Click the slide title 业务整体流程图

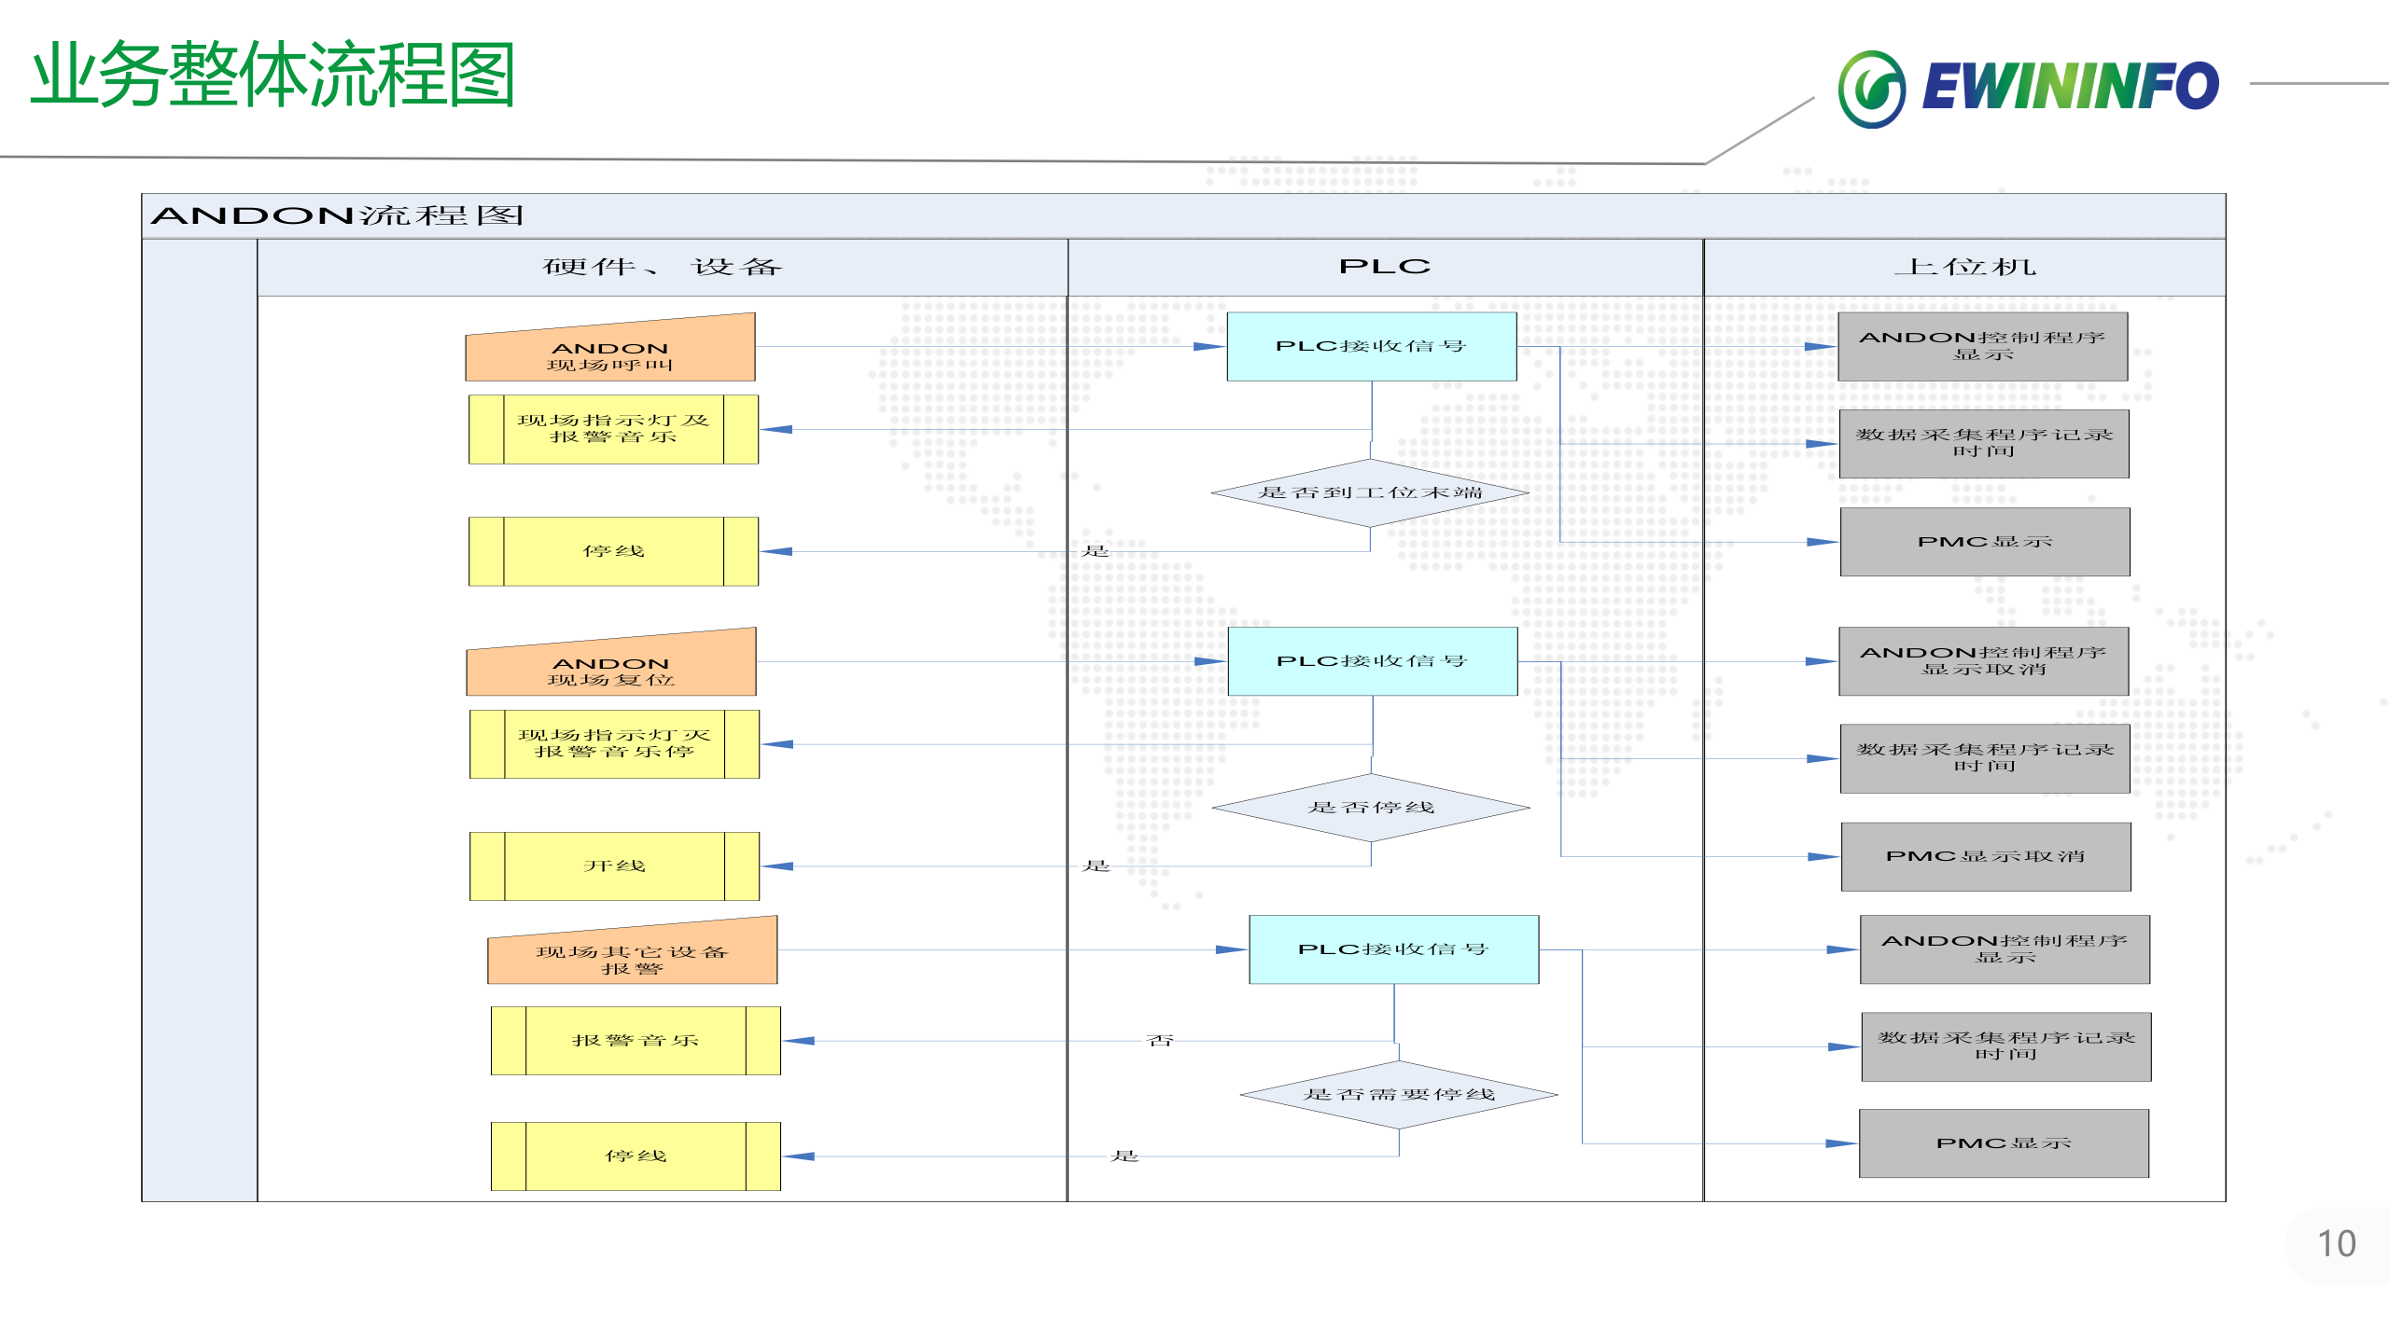[272, 75]
